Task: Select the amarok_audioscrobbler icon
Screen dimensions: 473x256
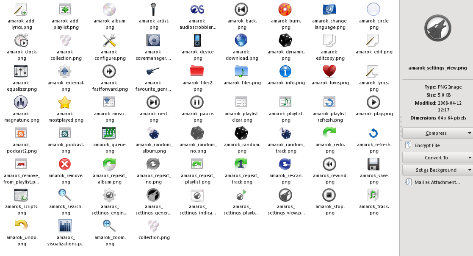Action: pyautogui.click(x=197, y=10)
